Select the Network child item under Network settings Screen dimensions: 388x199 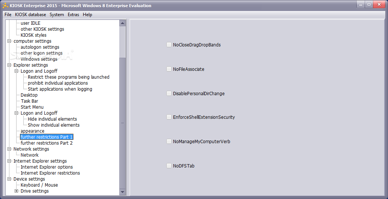click(x=30, y=155)
